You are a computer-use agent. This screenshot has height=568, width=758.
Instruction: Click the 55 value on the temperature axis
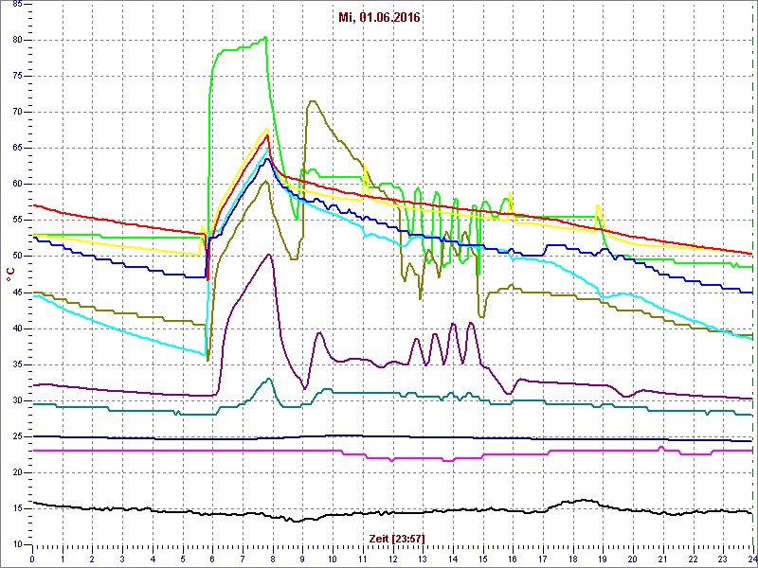pos(17,221)
